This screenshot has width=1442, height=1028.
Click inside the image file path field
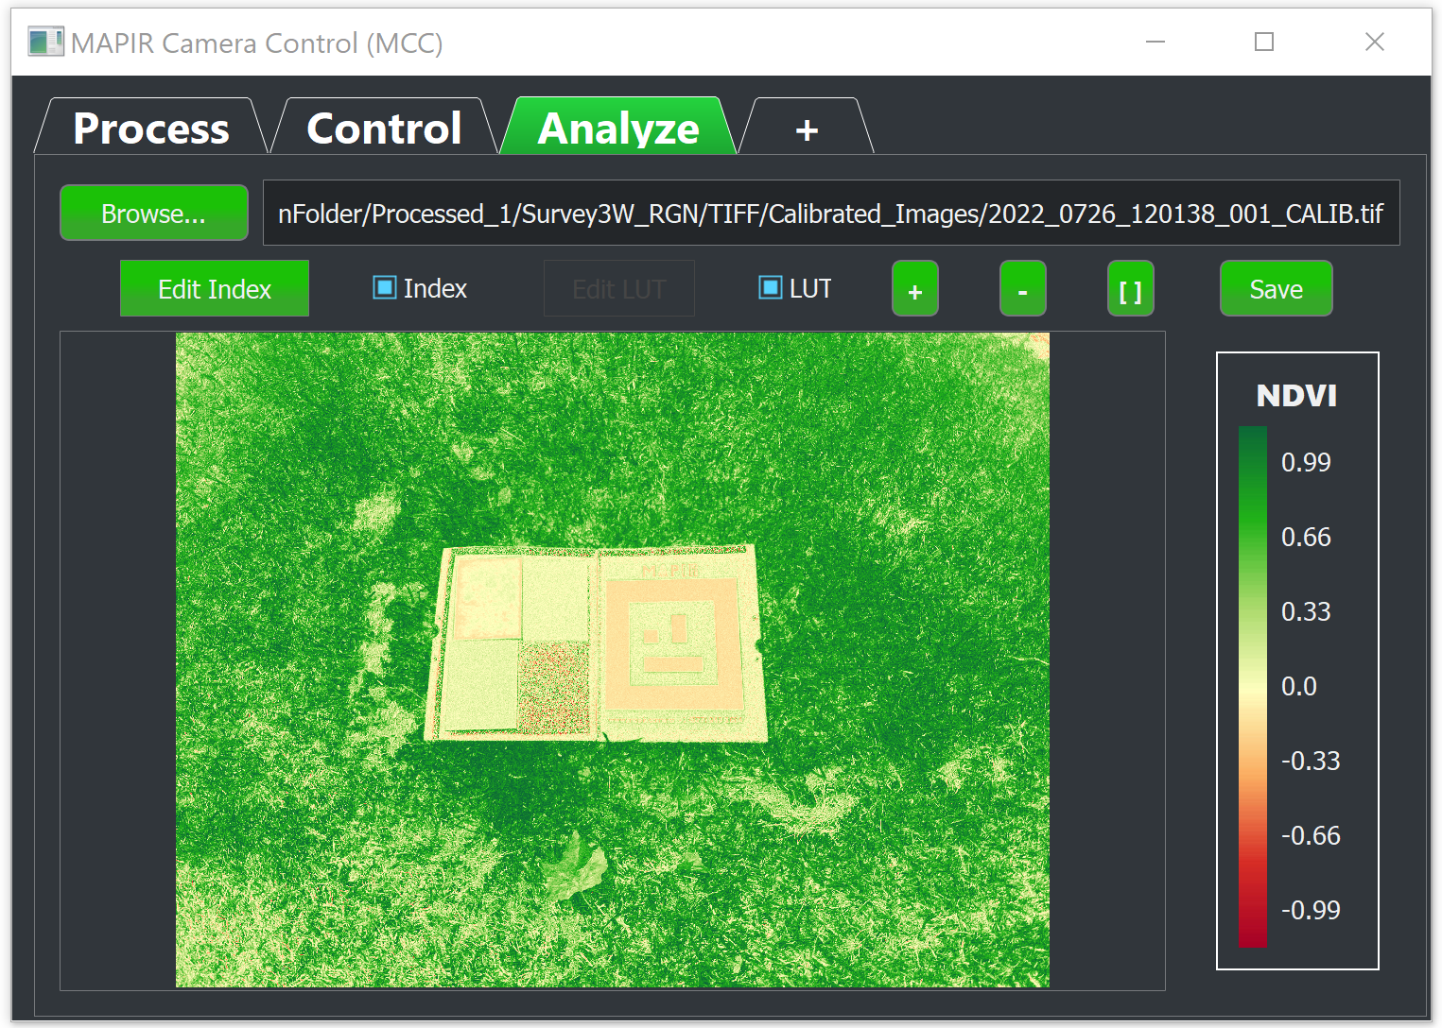[x=830, y=214]
